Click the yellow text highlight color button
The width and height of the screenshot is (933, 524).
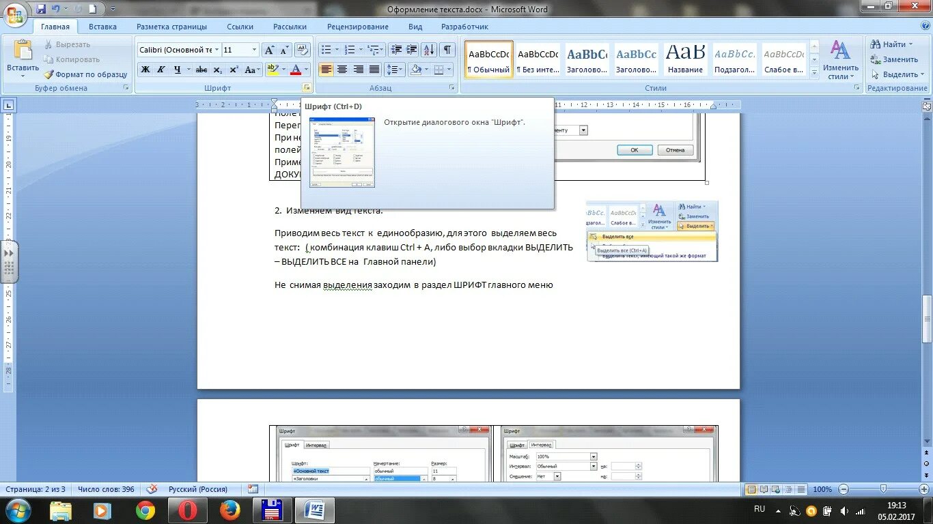tap(273, 70)
